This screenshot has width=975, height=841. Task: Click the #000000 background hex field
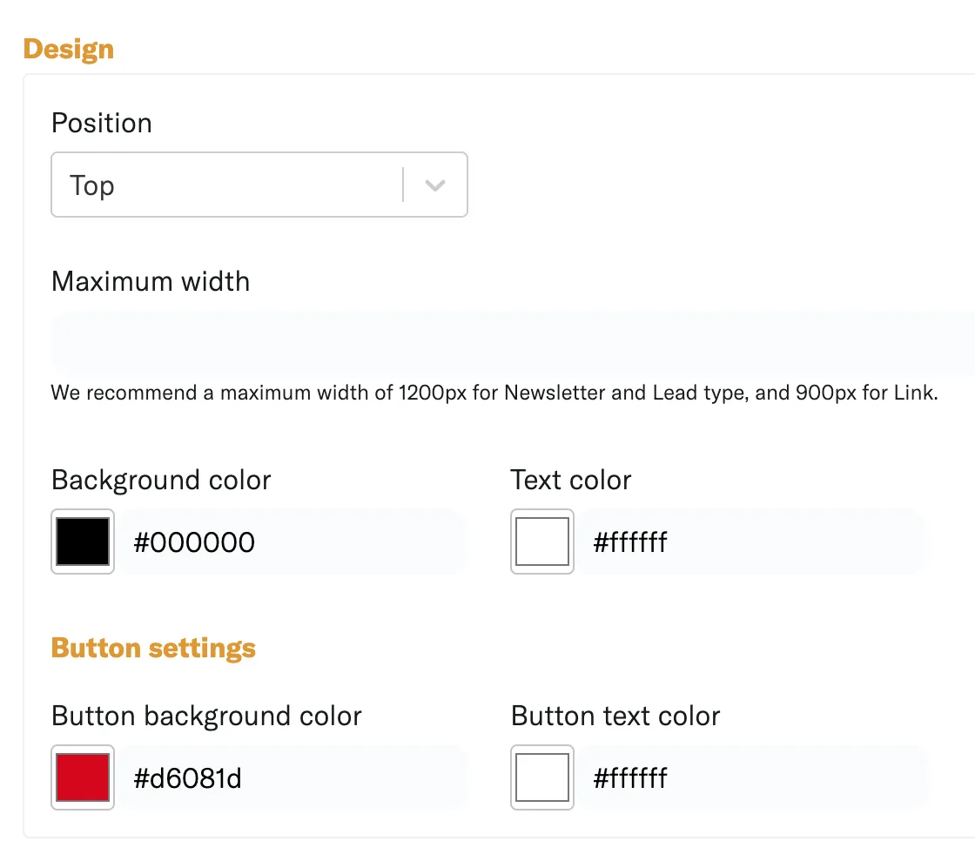pyautogui.click(x=292, y=542)
